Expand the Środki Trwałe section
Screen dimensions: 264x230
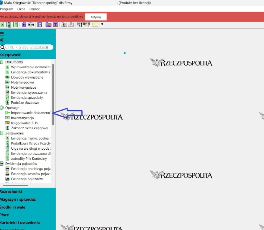tap(13, 207)
